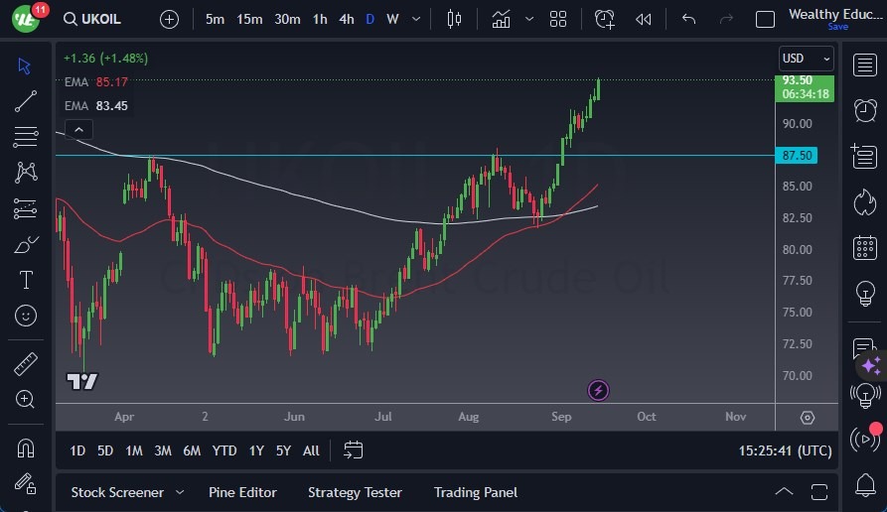
Task: Select the daily D timeframe
Action: coord(370,19)
